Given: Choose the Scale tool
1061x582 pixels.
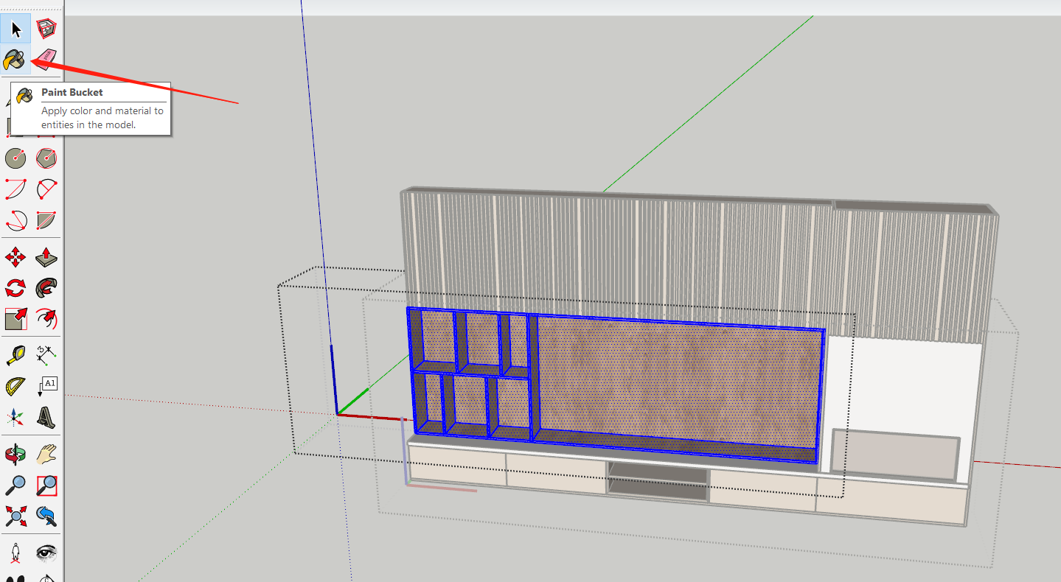Looking at the screenshot, I should pos(15,319).
